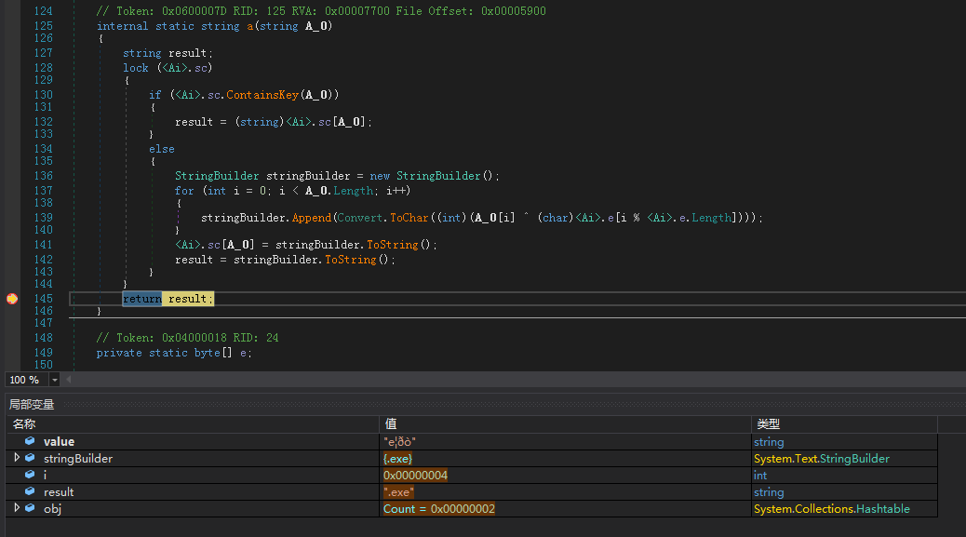Click the return keyword on line 145
The height and width of the screenshot is (537, 966).
click(141, 299)
